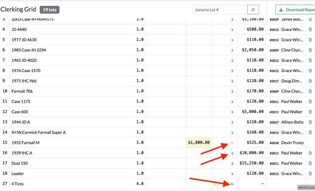Select buyer Paul Walker in the Case 1175 row
This screenshot has height=191, width=315.
(x=292, y=102)
